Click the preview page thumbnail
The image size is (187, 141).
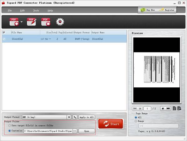(156, 70)
